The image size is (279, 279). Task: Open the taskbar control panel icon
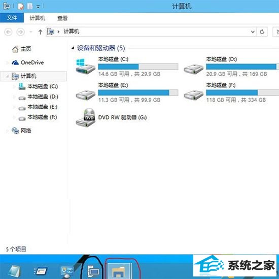(67, 272)
